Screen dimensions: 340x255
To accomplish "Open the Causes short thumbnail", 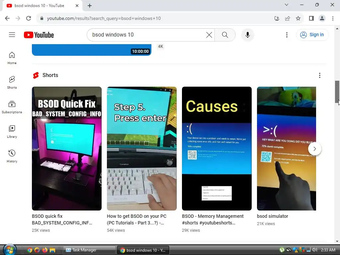I will point(216,148).
